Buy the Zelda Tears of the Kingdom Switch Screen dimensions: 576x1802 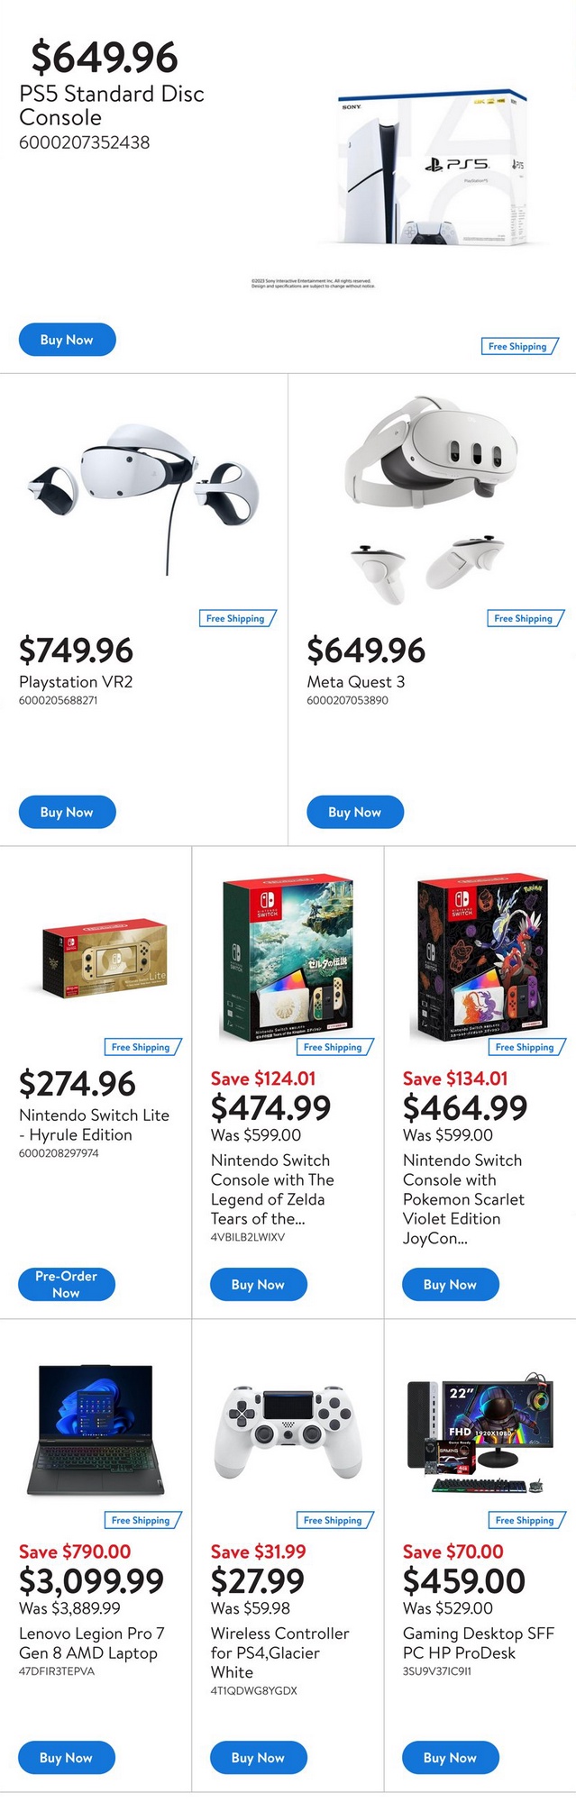pos(258,1285)
